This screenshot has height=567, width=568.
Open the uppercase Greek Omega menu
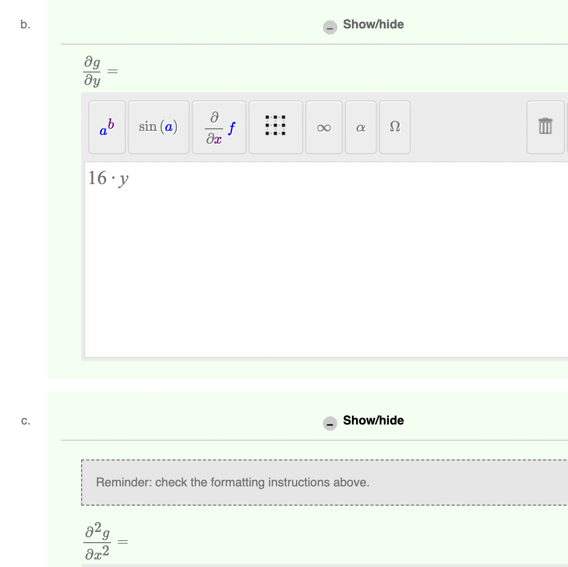395,127
